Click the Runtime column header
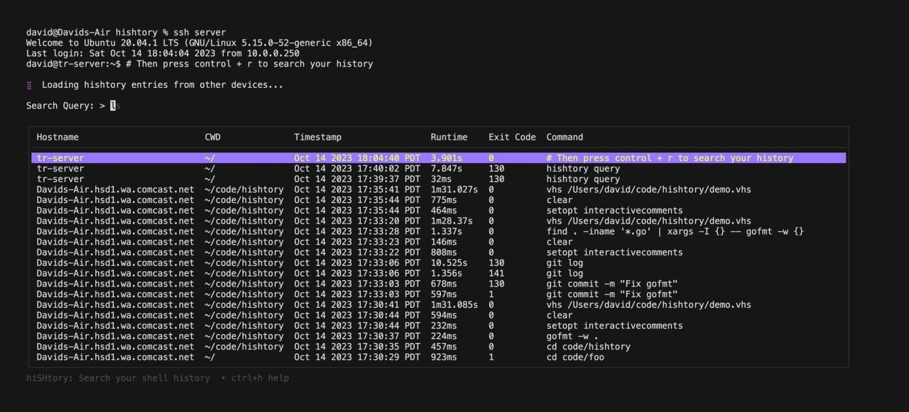The height and width of the screenshot is (412, 909). [x=449, y=137]
